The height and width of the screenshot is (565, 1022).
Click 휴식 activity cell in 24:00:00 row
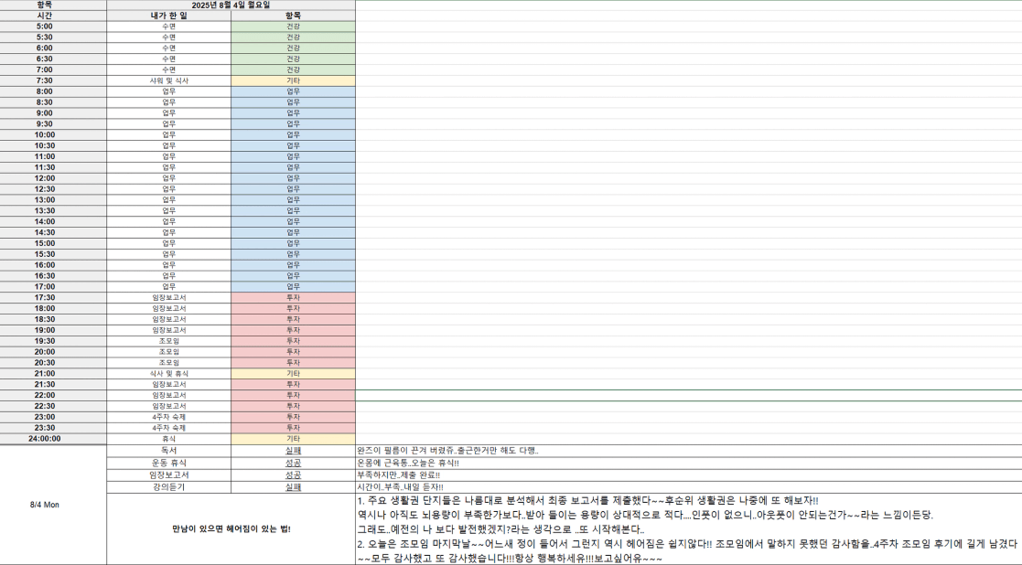pos(169,439)
